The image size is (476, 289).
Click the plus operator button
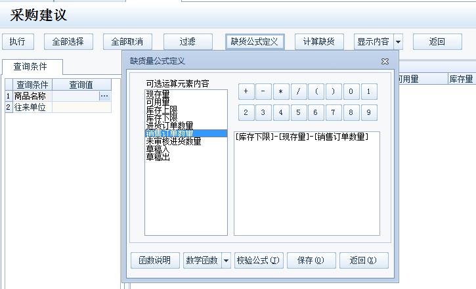pos(246,92)
